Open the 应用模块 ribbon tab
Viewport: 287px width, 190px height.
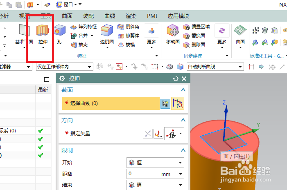(x=178, y=16)
